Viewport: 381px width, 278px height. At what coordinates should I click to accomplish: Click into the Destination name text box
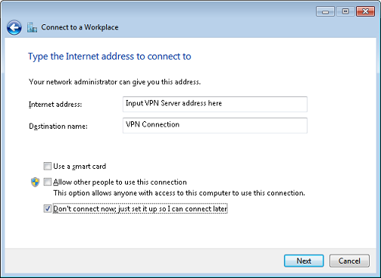coord(215,125)
